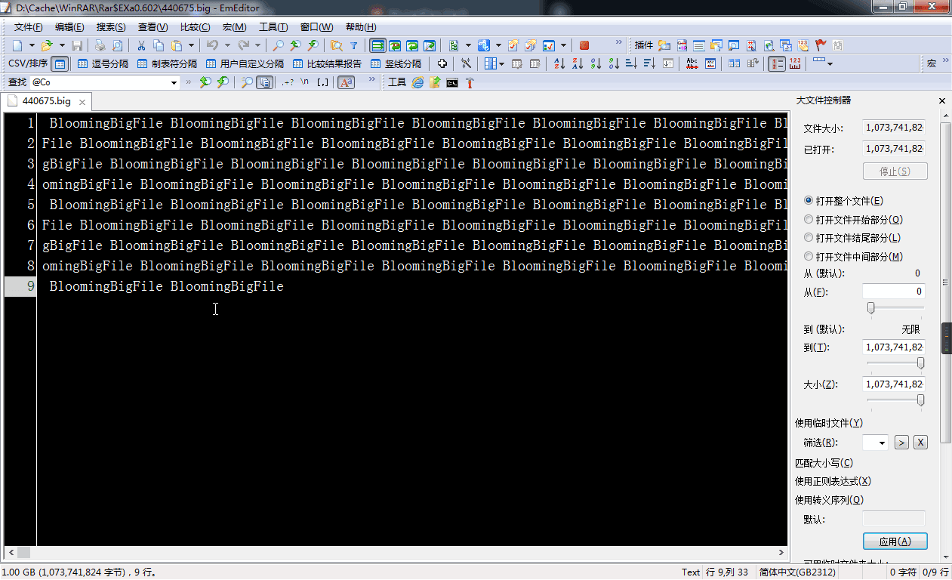Click the 从(F) input field

pos(894,292)
